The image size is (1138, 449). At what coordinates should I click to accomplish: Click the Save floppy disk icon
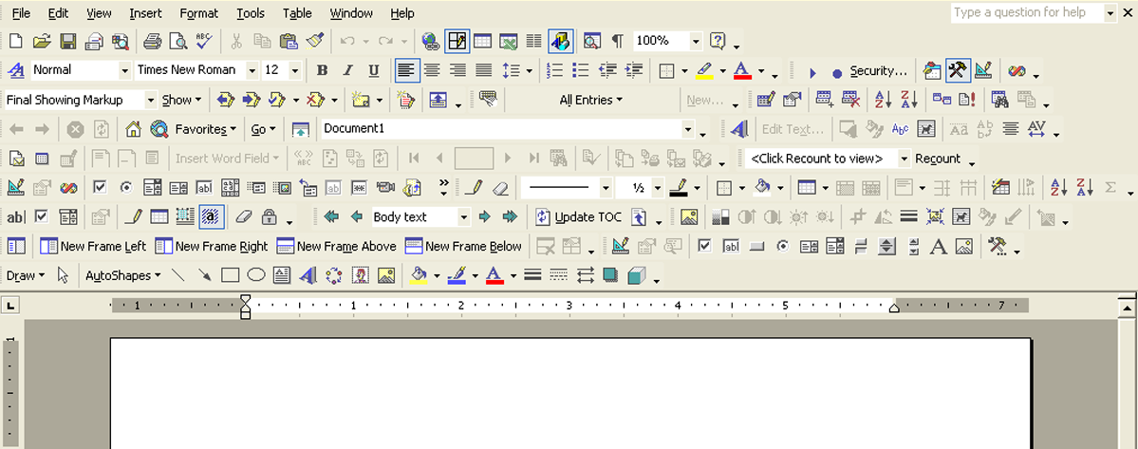pyautogui.click(x=67, y=41)
